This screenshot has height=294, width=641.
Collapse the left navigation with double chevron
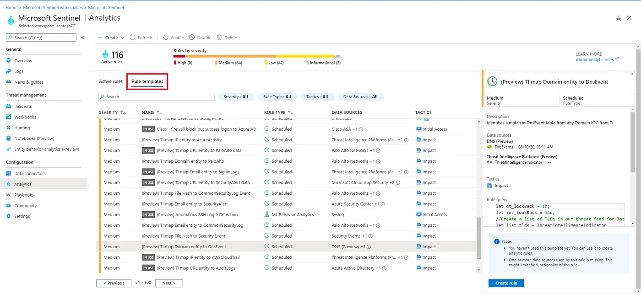(x=82, y=37)
